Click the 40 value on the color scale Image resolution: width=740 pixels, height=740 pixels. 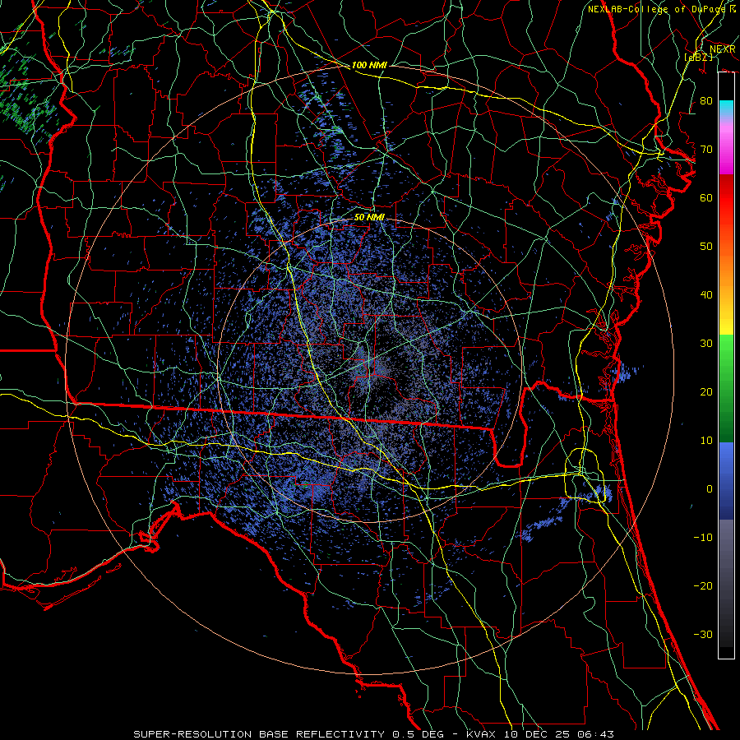[x=706, y=294]
